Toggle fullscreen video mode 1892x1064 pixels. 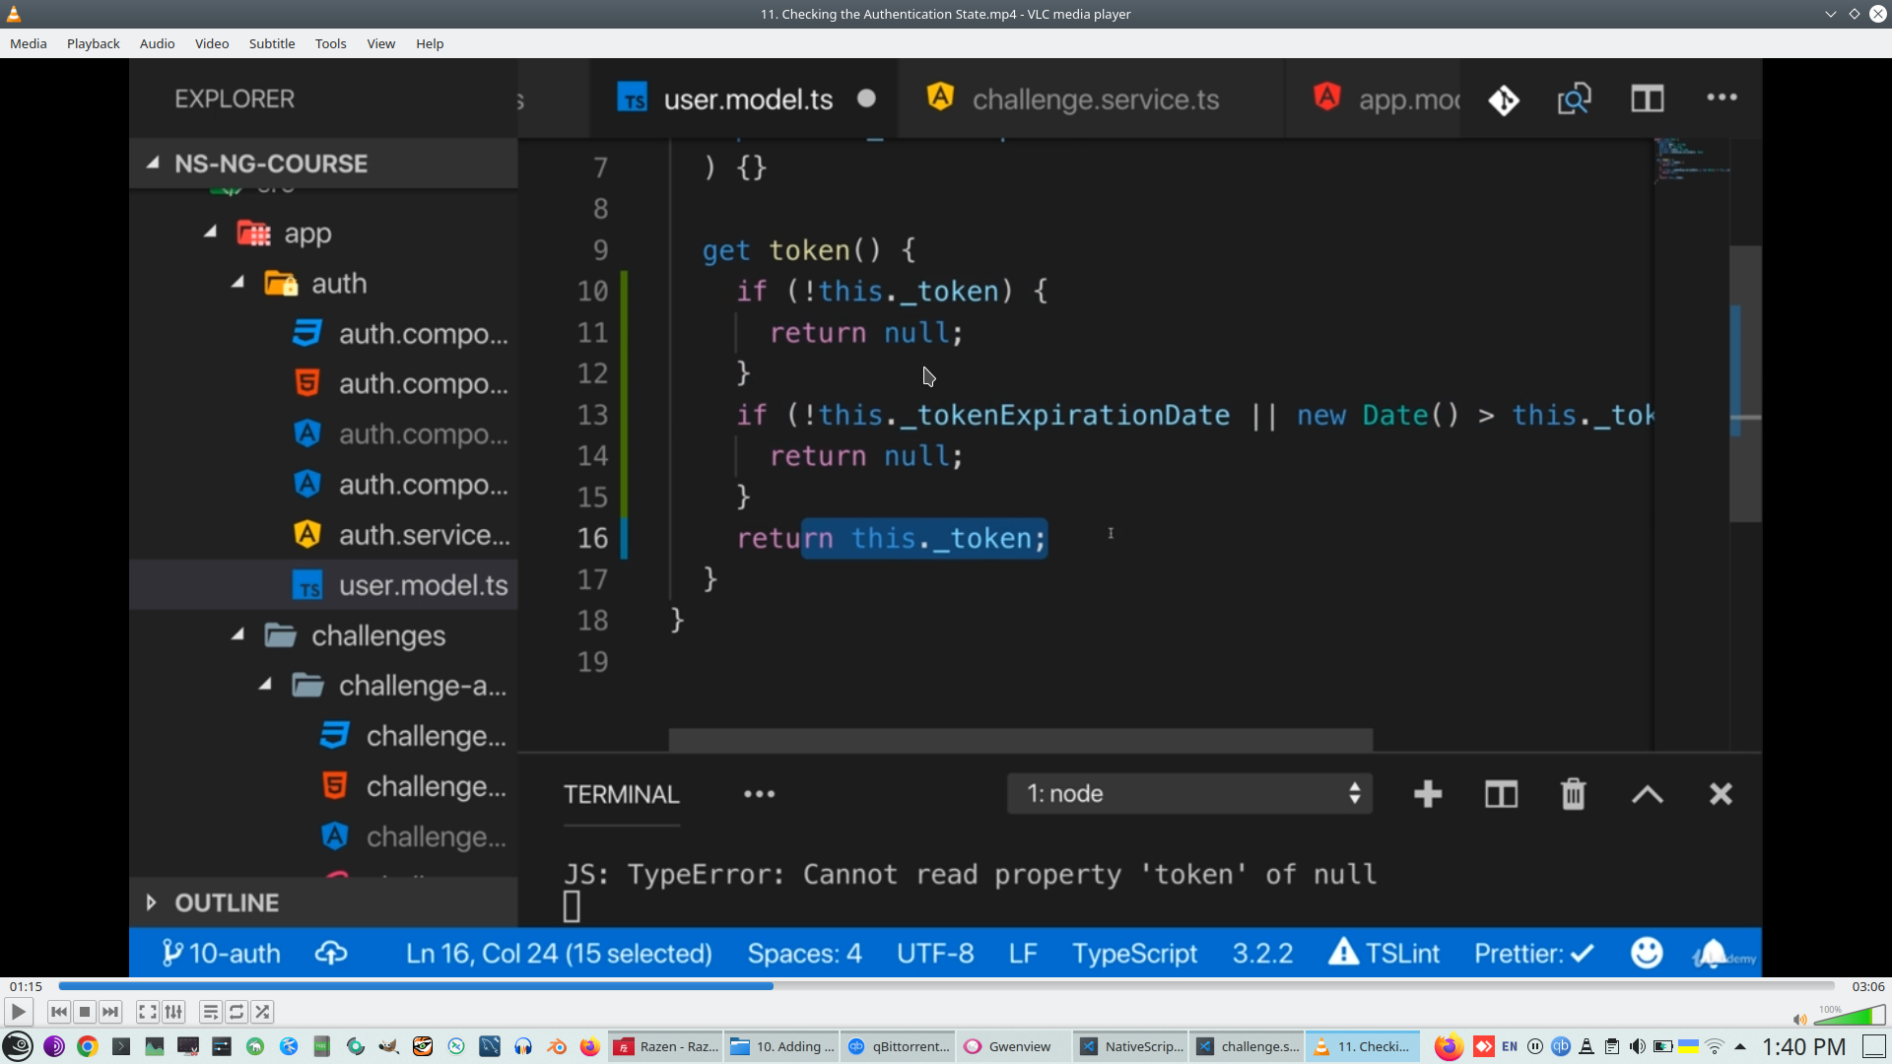click(147, 1012)
